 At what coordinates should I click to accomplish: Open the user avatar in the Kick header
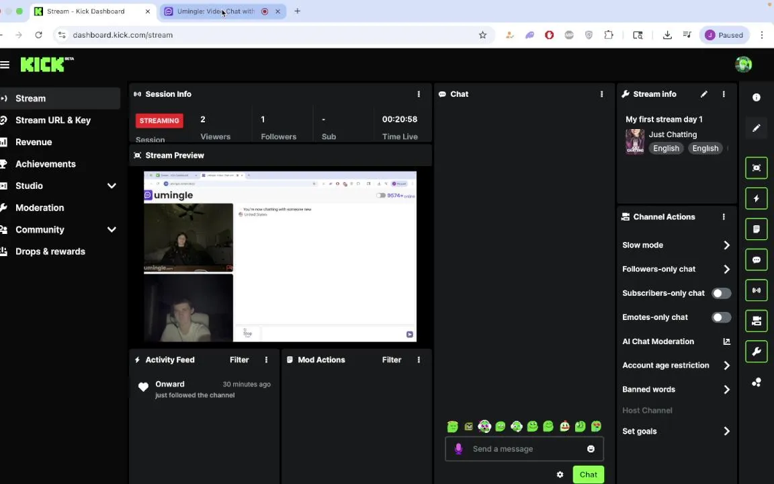coord(743,65)
